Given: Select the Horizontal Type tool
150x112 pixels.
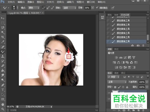Looking at the screenshot, I should (x=3, y=90).
